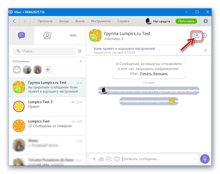Maximize the Viber window
The image size is (220, 174).
[197, 12]
